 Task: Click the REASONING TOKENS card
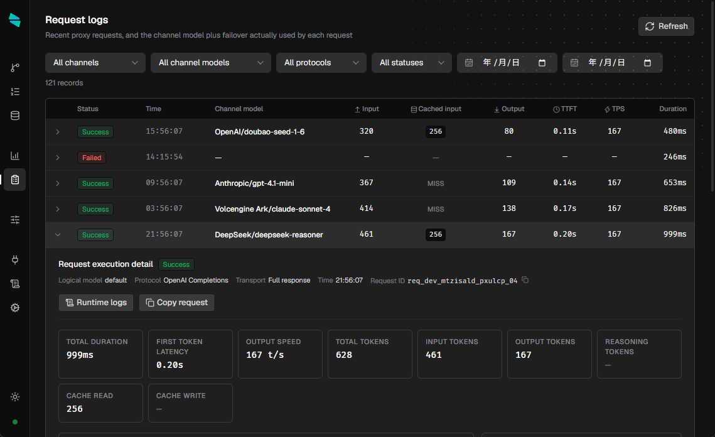tap(639, 354)
